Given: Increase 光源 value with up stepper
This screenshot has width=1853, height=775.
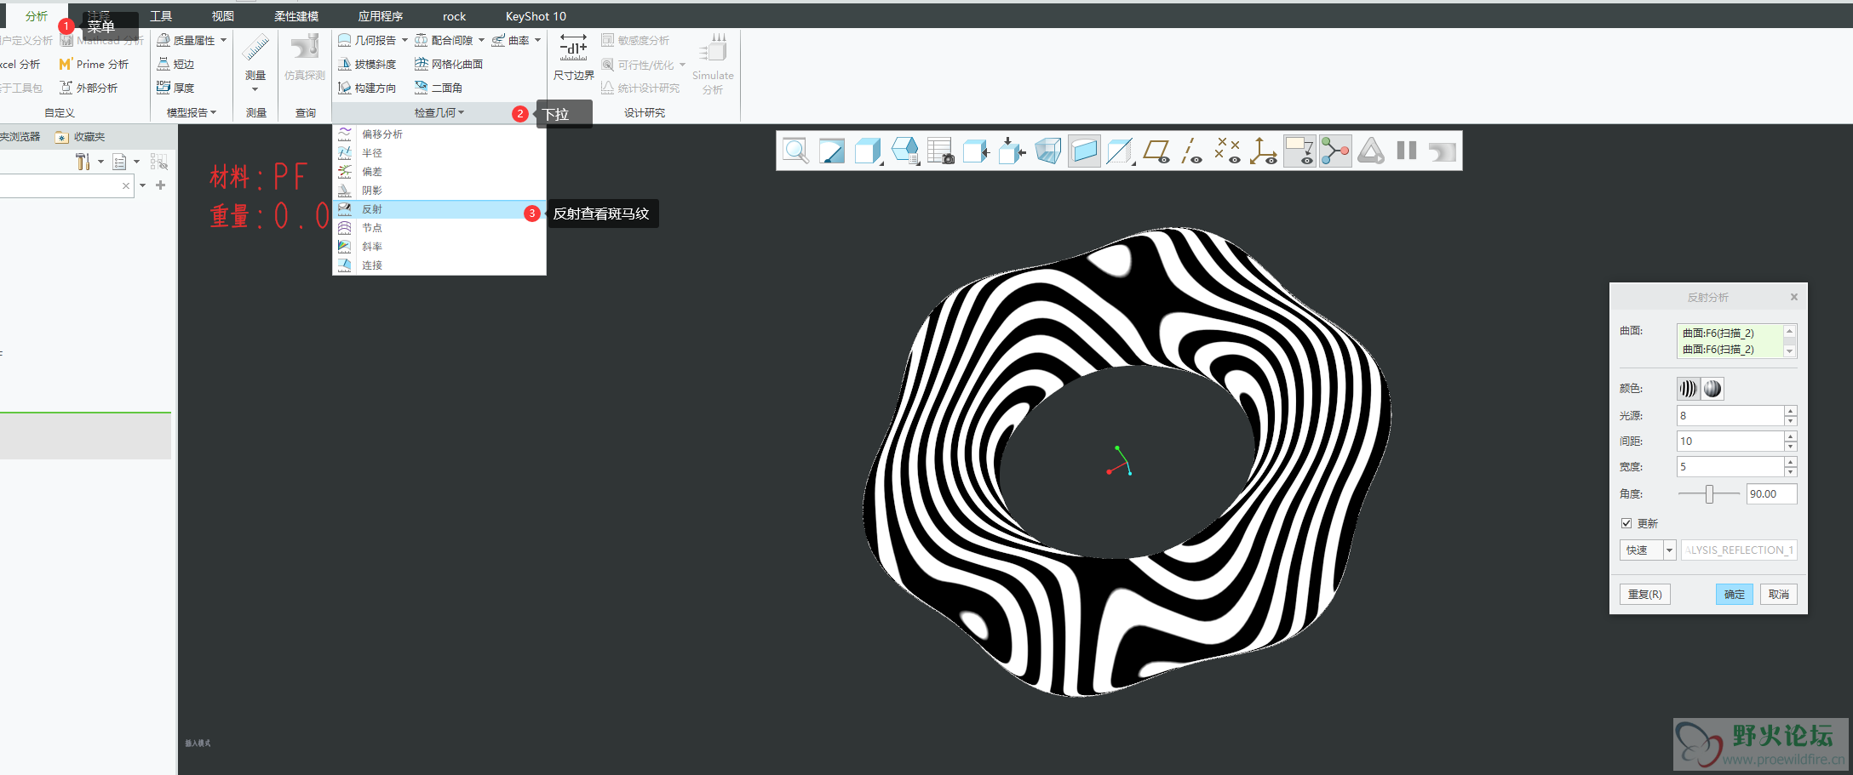Looking at the screenshot, I should [x=1790, y=411].
